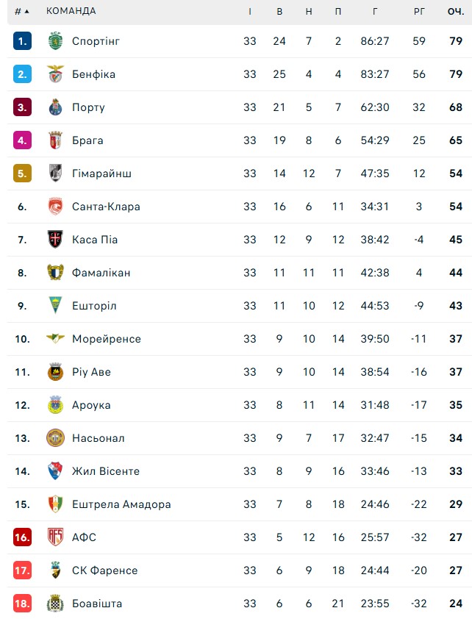The height and width of the screenshot is (619, 472).
Task: Click the Famalicão club crest icon
Action: (x=55, y=273)
